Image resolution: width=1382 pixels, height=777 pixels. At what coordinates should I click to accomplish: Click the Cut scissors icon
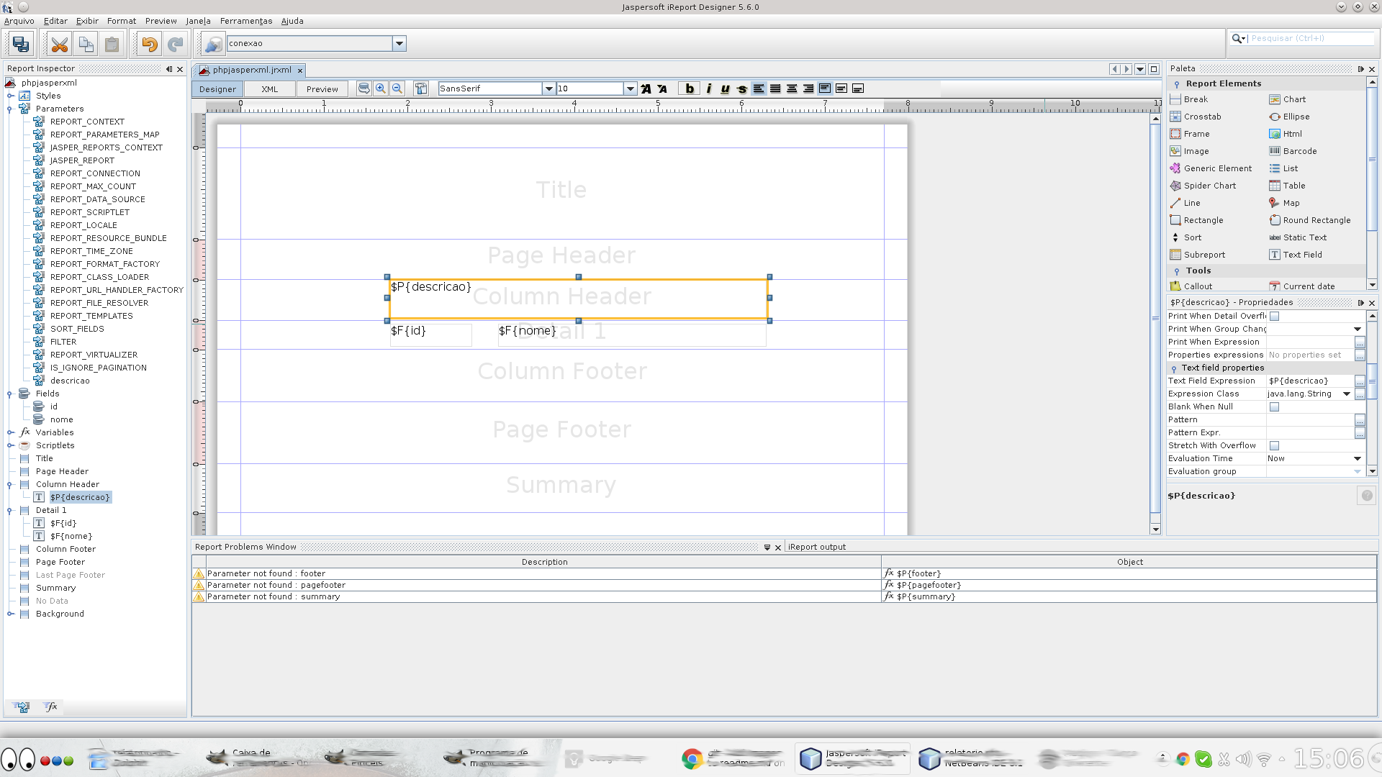[x=59, y=44]
